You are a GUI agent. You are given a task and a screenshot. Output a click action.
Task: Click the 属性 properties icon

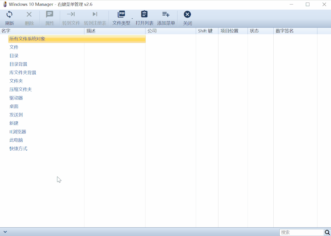point(50,14)
